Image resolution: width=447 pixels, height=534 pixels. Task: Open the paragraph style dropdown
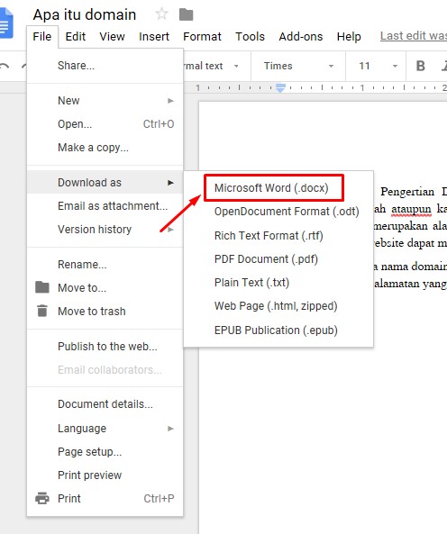click(211, 66)
